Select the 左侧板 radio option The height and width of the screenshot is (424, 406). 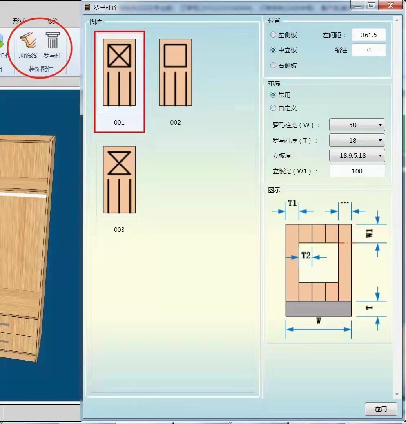(273, 35)
